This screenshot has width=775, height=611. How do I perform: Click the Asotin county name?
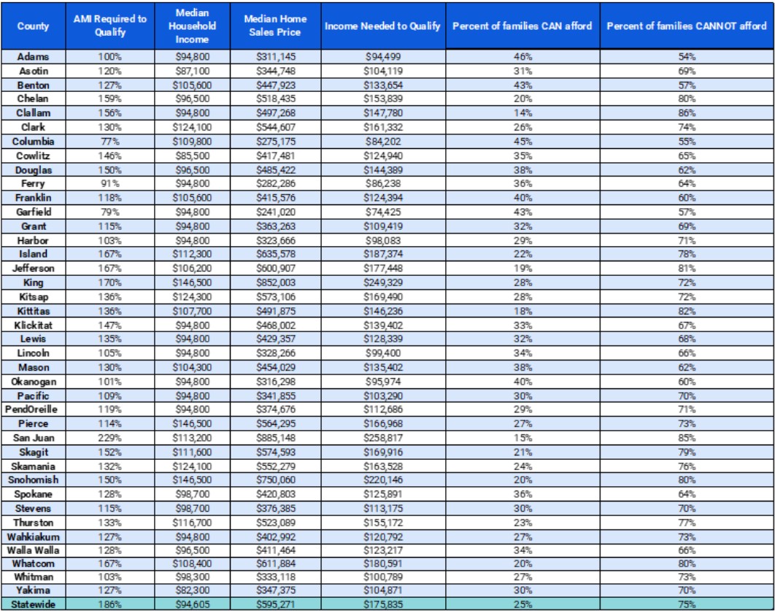point(33,72)
